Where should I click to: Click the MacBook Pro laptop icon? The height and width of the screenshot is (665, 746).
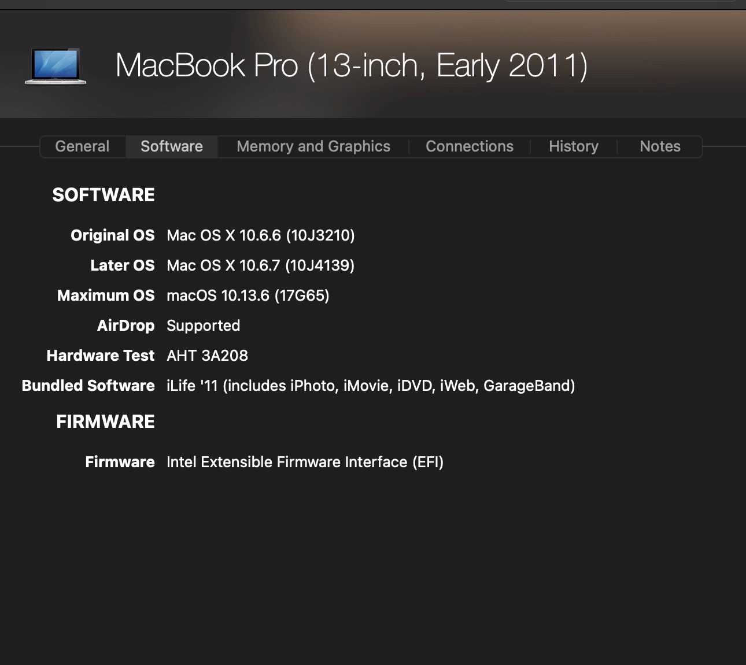point(56,66)
